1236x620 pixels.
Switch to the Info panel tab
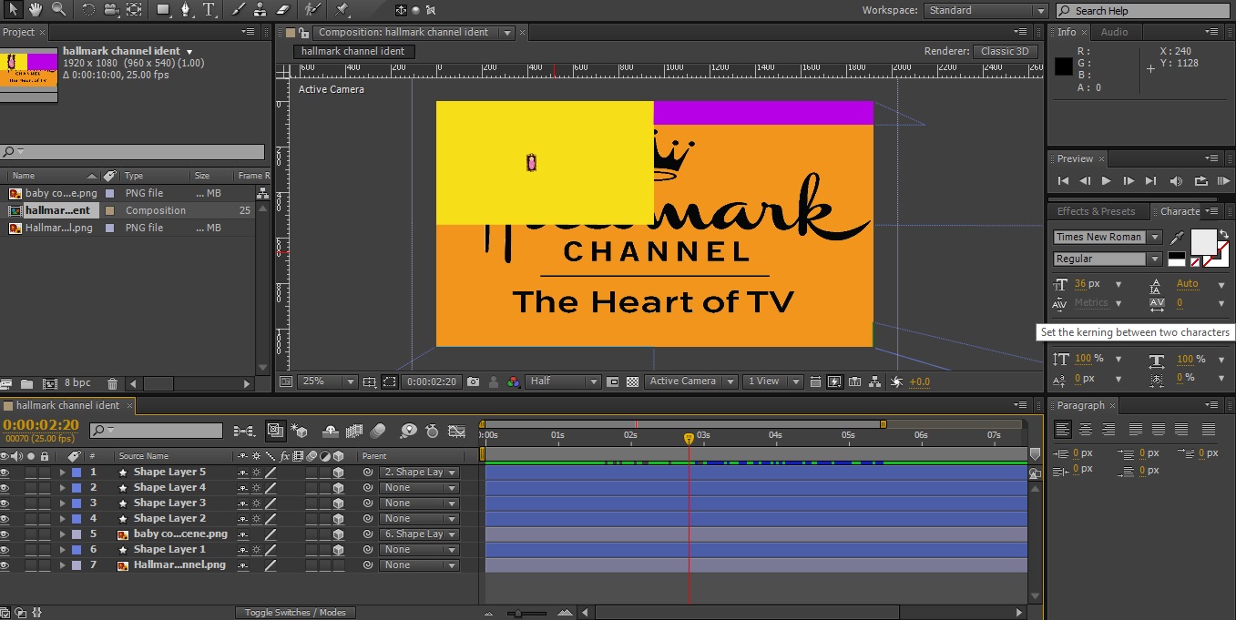[1067, 32]
